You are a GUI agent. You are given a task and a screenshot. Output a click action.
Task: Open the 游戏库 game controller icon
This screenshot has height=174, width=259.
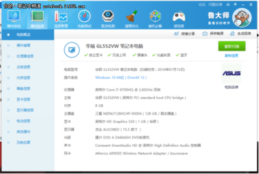pos(179,17)
